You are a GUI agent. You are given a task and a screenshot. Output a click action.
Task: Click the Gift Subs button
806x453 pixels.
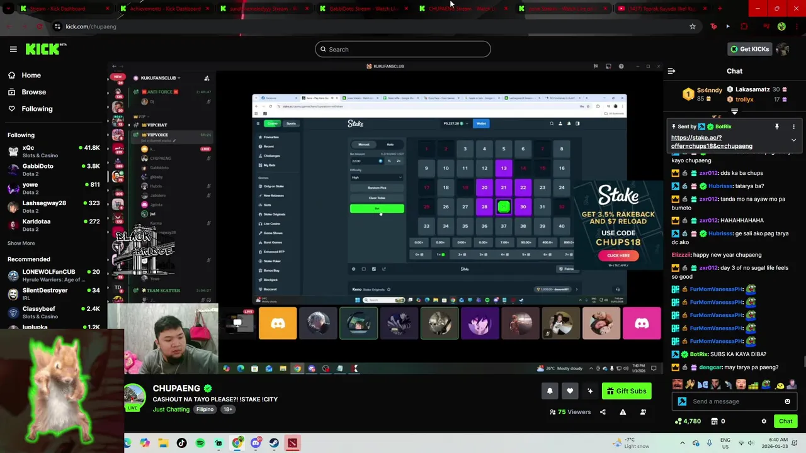pyautogui.click(x=626, y=391)
